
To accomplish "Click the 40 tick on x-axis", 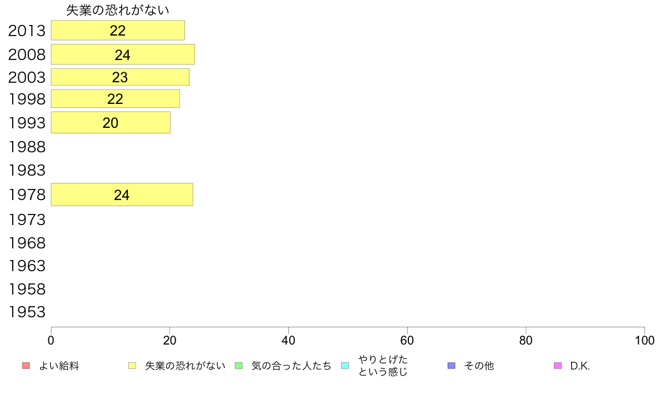I will point(288,340).
